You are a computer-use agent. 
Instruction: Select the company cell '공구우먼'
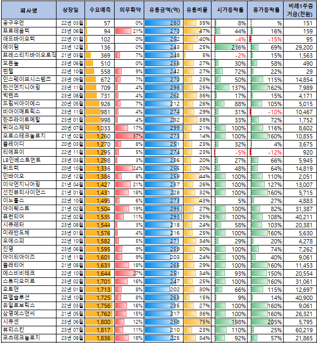click(x=29, y=23)
